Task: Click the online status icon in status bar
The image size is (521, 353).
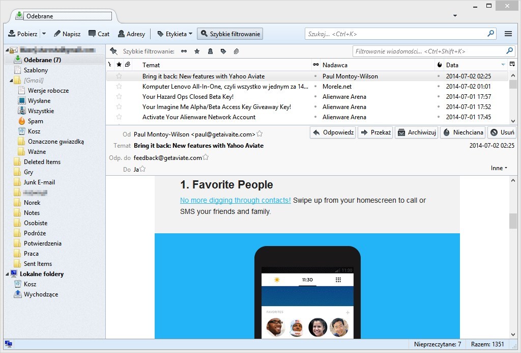Action: point(9,344)
